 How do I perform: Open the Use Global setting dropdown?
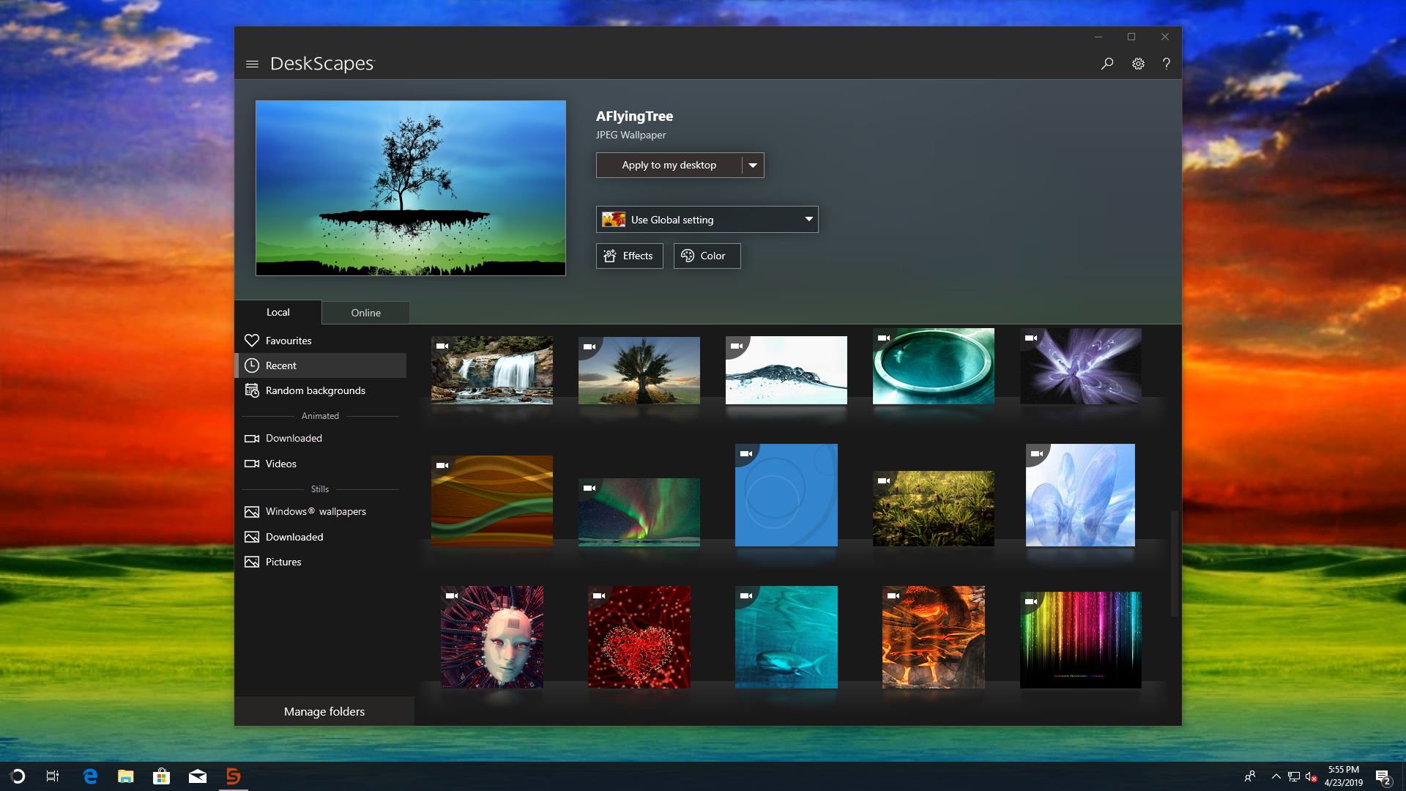(x=707, y=219)
